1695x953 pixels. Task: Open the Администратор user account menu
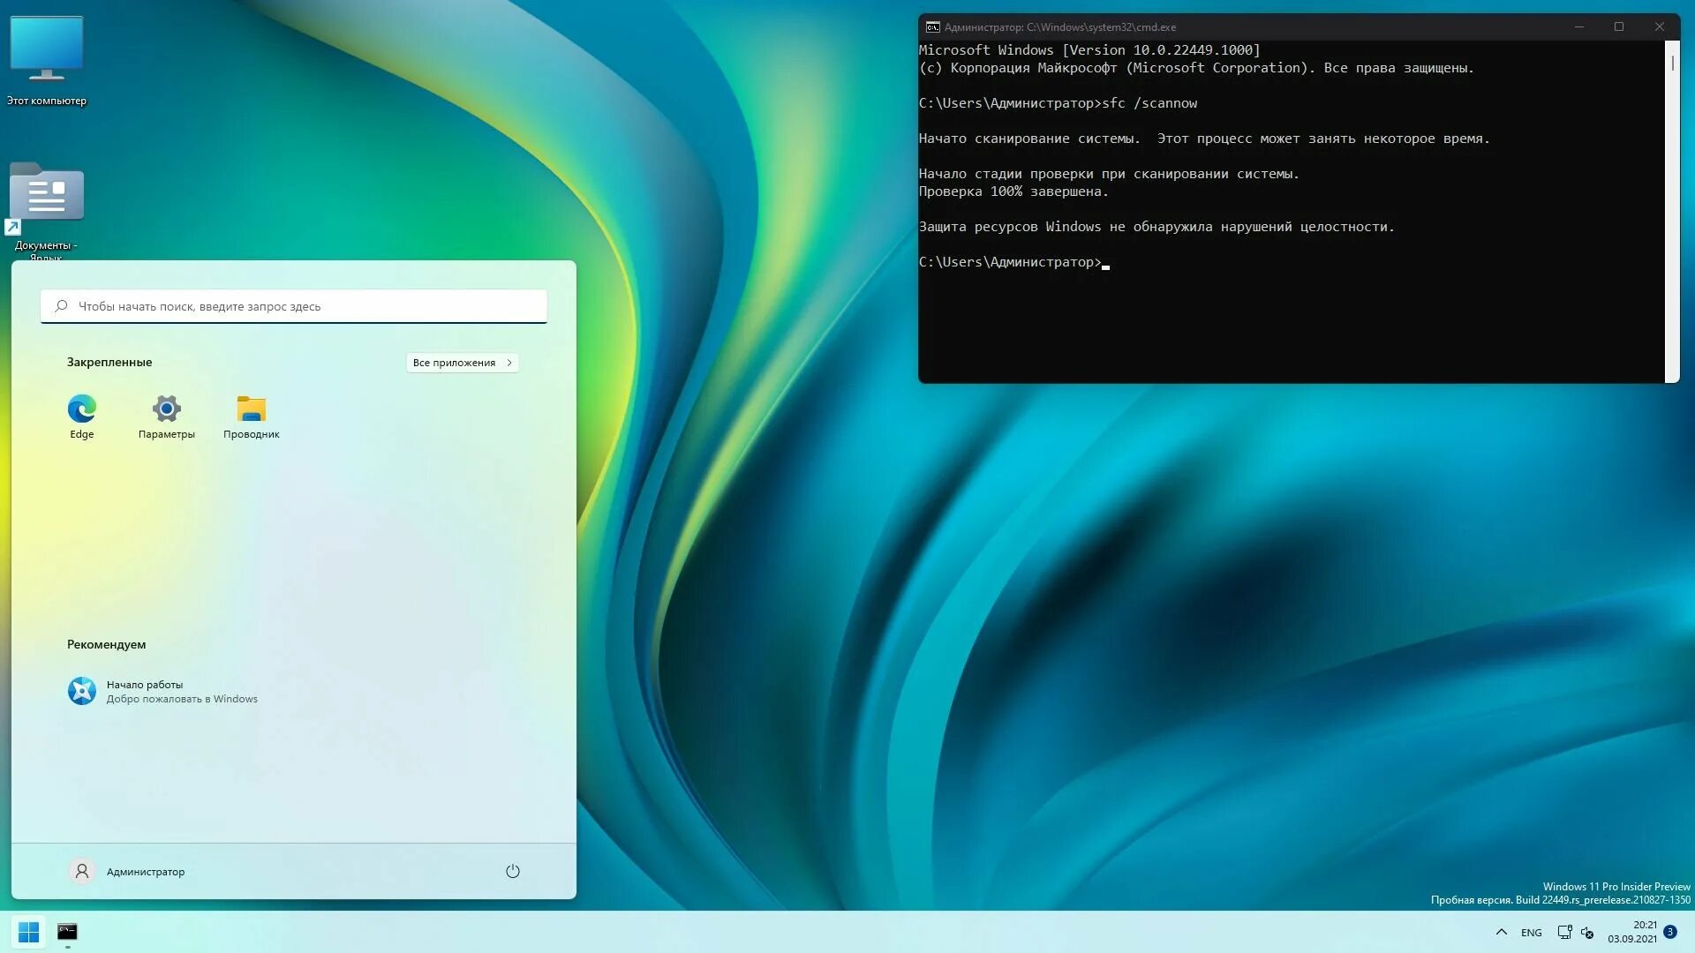pyautogui.click(x=126, y=871)
